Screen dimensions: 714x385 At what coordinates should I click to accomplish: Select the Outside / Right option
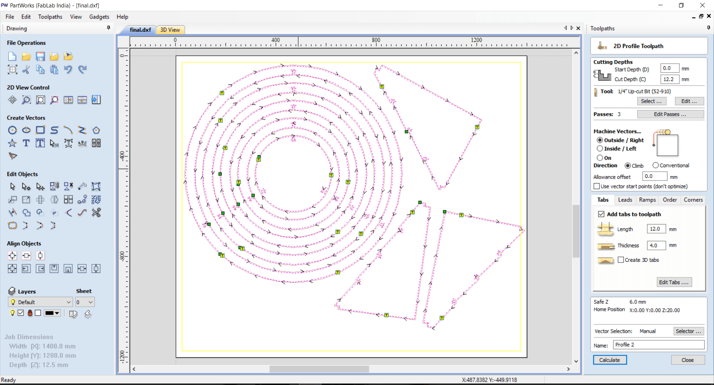click(x=600, y=140)
